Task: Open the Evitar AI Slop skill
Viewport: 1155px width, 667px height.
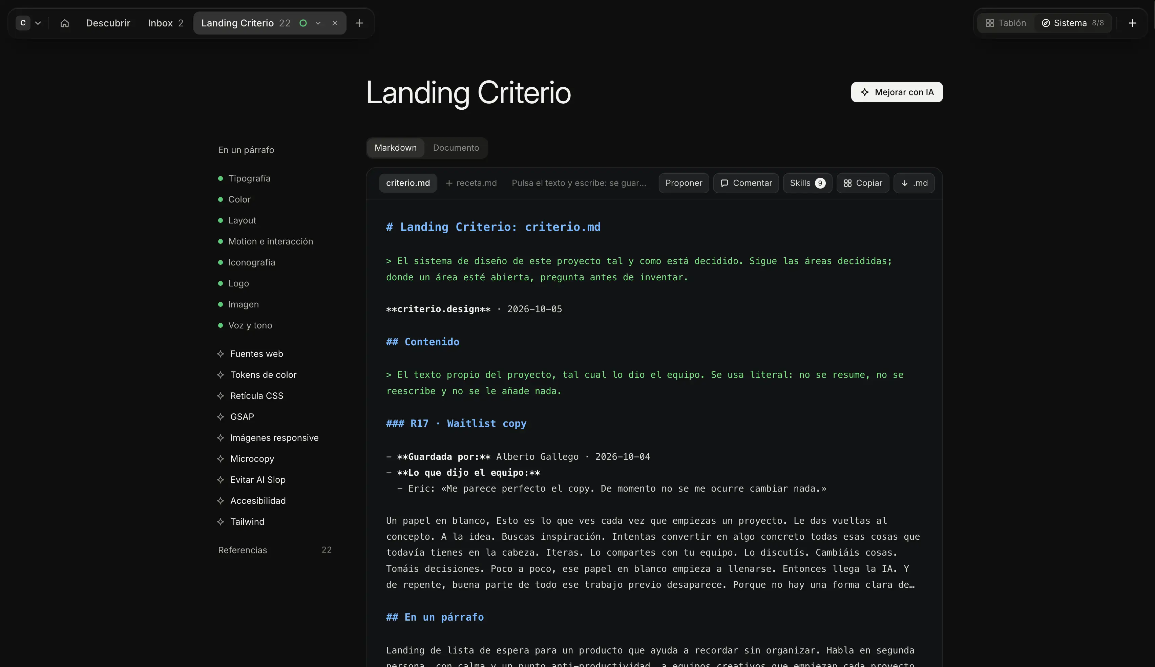Action: pyautogui.click(x=251, y=480)
